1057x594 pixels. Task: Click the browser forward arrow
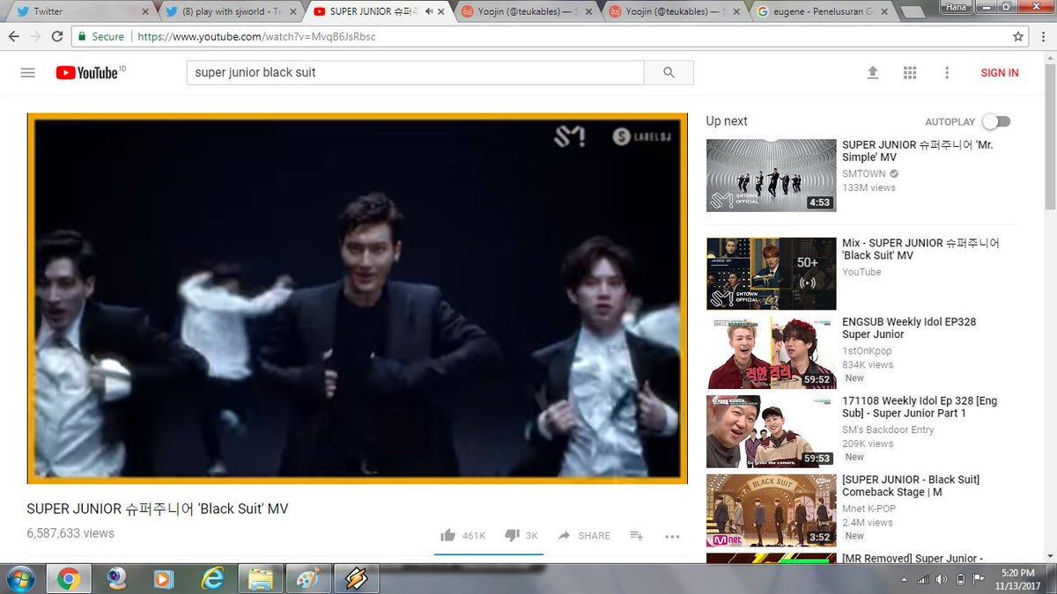[35, 37]
